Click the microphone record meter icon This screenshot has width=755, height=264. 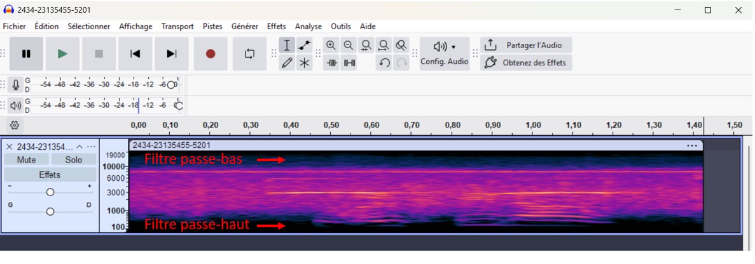pos(16,85)
